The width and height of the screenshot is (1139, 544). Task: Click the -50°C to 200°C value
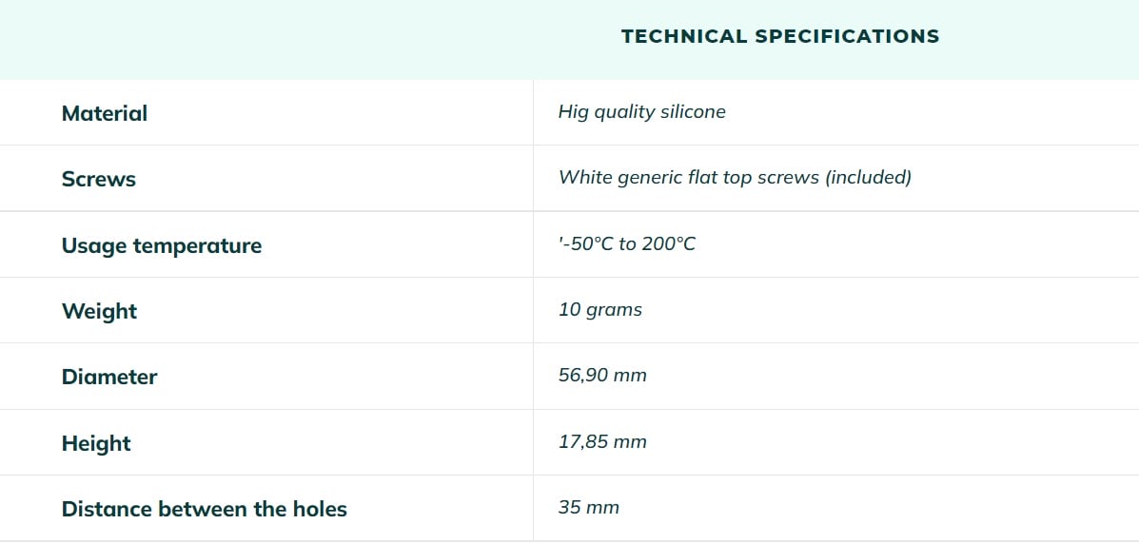coord(627,243)
